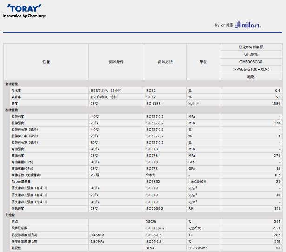
Task: Click the Amilan brand logo
Action: [x=248, y=25]
